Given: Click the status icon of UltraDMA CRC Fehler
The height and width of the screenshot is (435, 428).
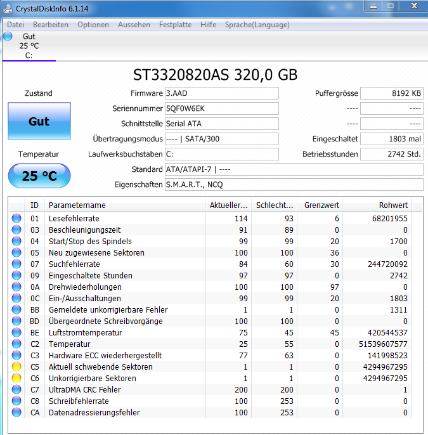Looking at the screenshot, I should 16,389.
